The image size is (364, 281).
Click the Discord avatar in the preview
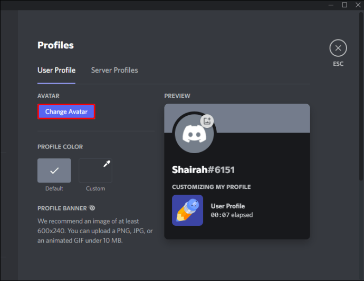click(x=194, y=134)
